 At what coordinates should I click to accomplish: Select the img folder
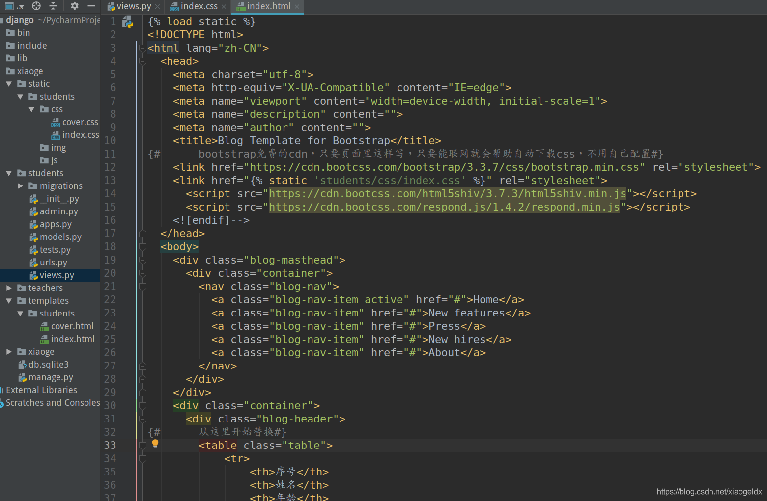click(x=53, y=148)
